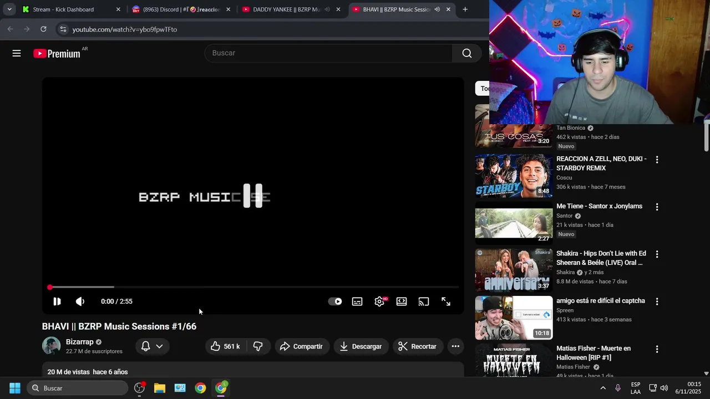The width and height of the screenshot is (710, 399).
Task: Toggle the autoplay switch in the player
Action: point(335,301)
